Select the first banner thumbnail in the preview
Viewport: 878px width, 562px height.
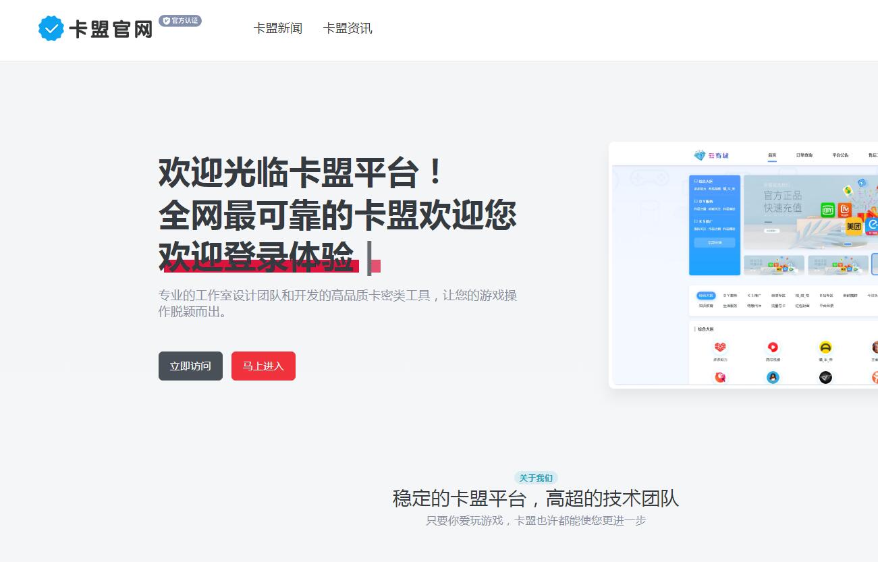click(773, 265)
